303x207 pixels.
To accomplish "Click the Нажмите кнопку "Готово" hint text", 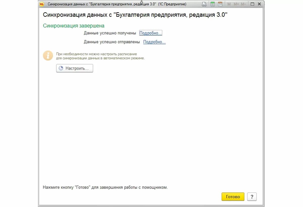I will (105, 187).
